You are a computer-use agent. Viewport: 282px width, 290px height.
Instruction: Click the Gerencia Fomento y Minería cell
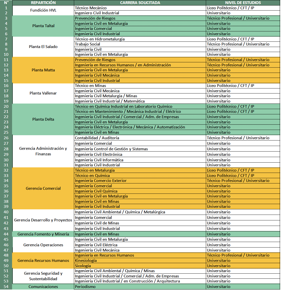[43, 234]
